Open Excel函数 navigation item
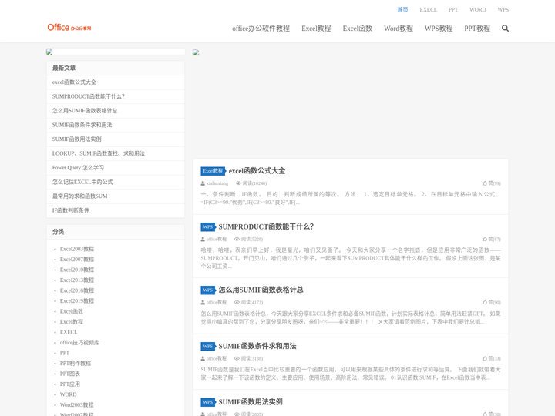The width and height of the screenshot is (555, 416). 358,29
